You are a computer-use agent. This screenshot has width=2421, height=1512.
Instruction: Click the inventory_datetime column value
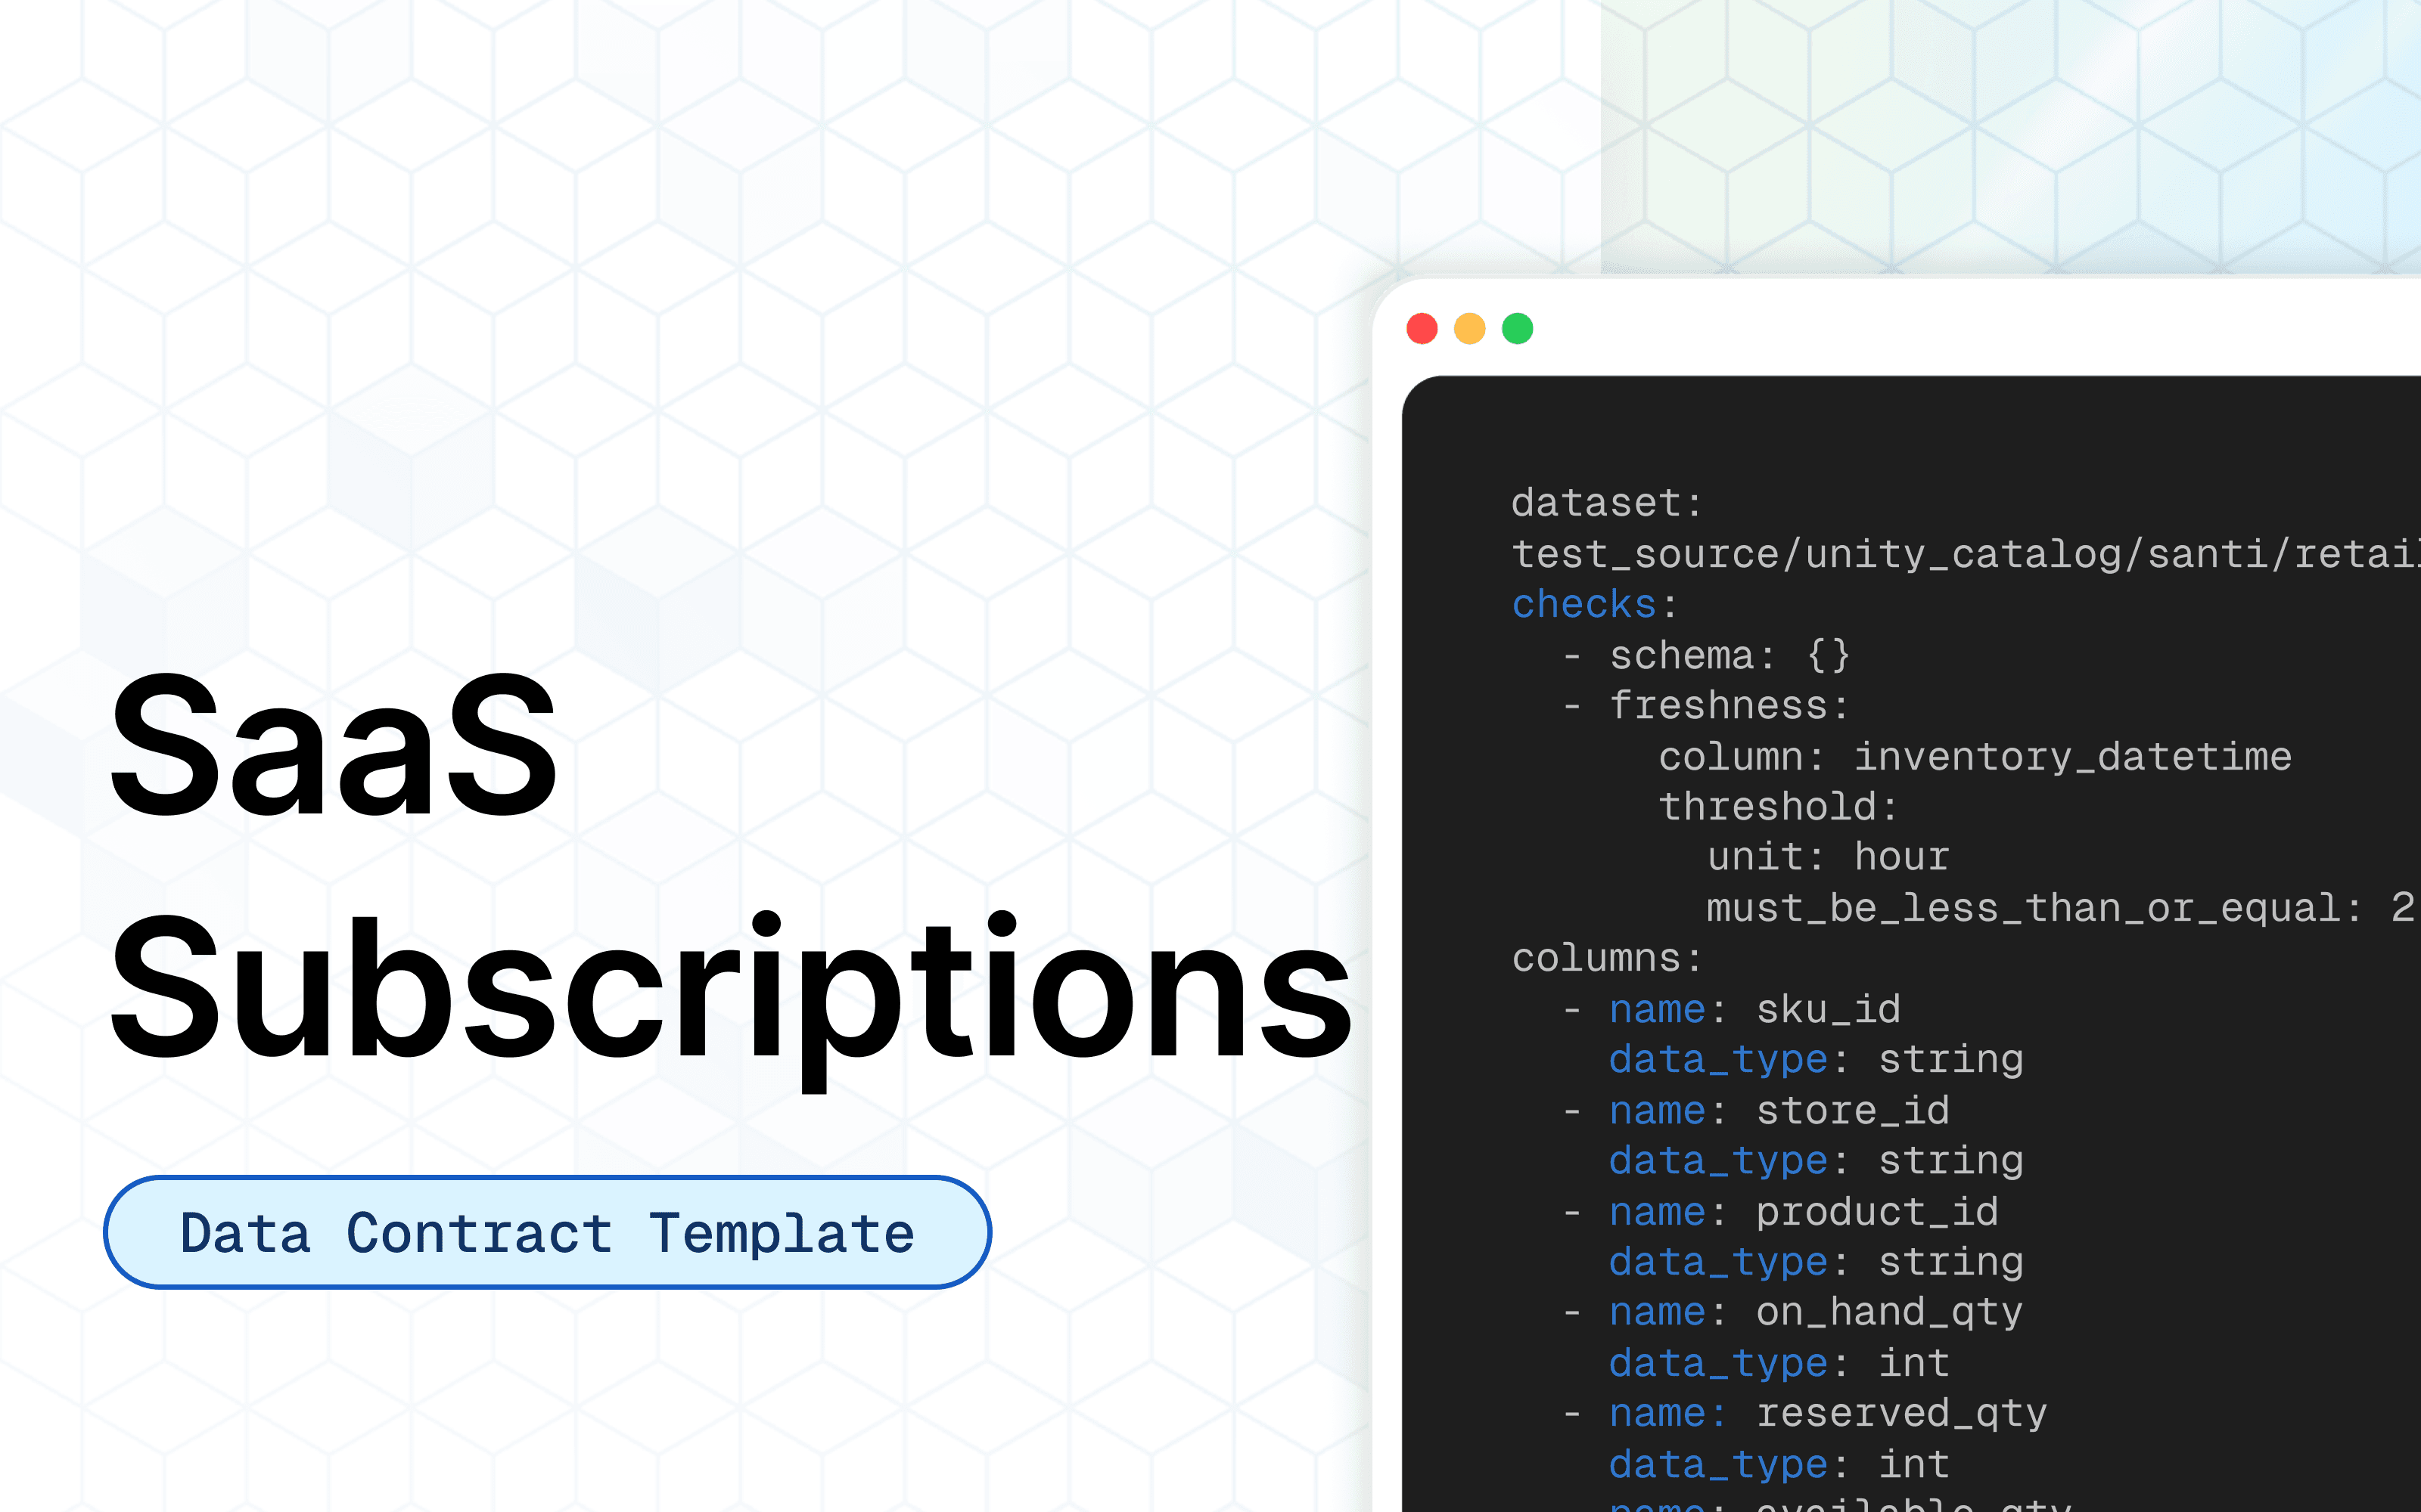point(2072,757)
